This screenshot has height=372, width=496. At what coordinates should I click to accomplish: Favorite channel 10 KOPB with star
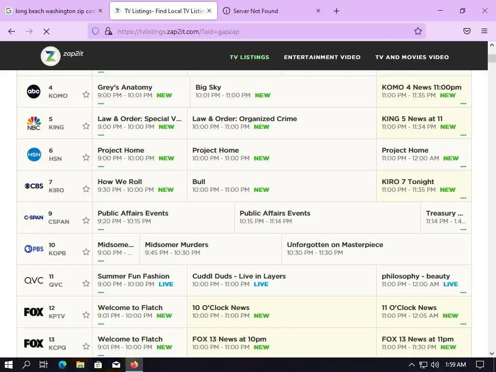(x=86, y=252)
